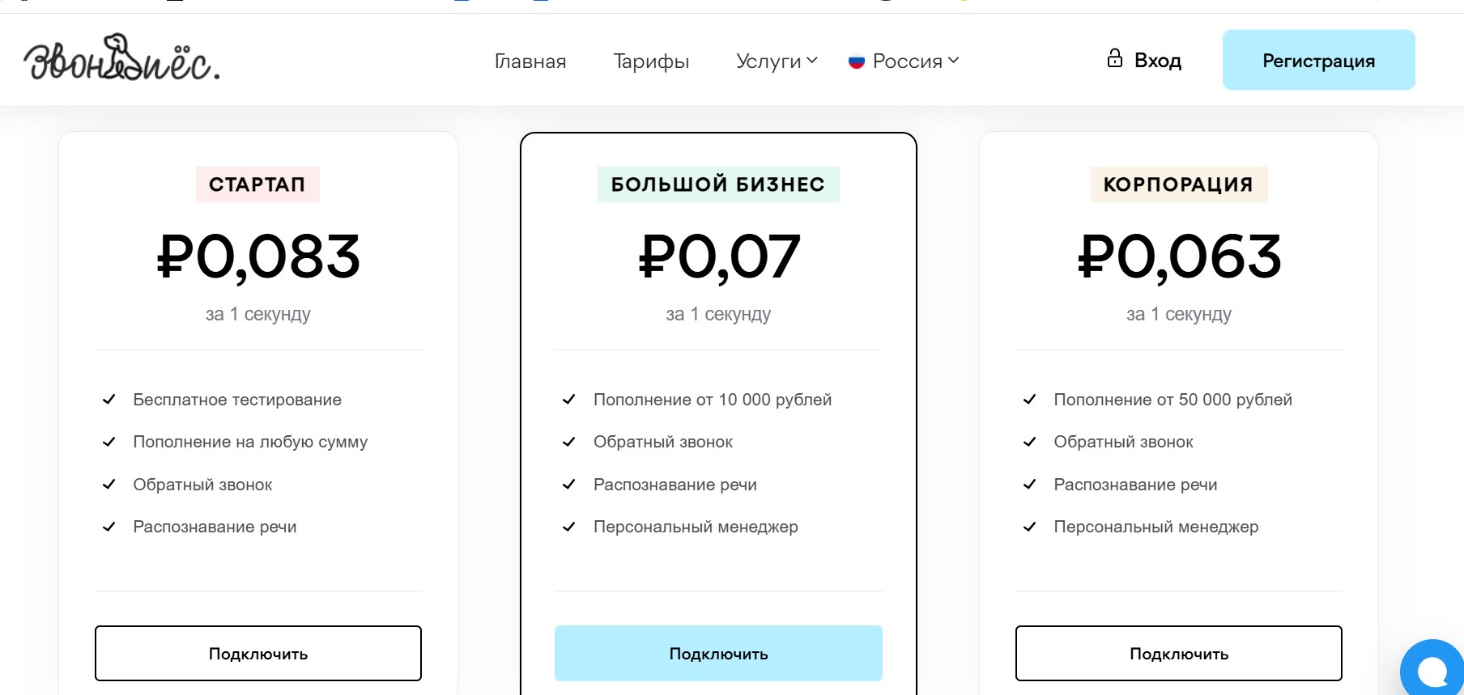Click the Russian flag icon

pyautogui.click(x=857, y=61)
